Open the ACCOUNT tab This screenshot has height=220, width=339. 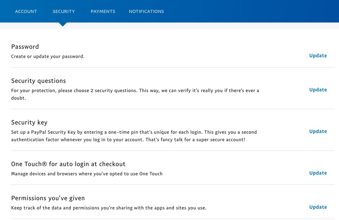click(26, 12)
